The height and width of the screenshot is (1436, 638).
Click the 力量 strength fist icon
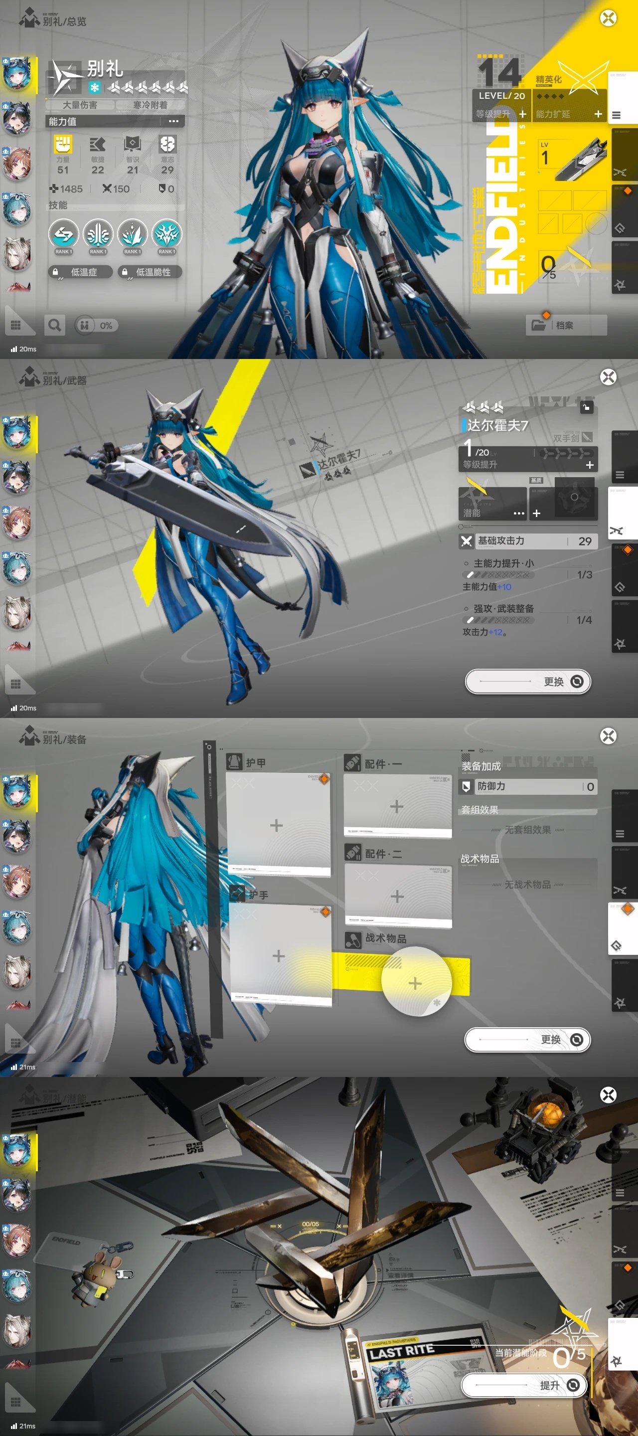coord(63,144)
